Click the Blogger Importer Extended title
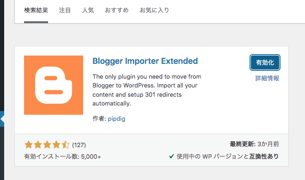The width and height of the screenshot is (305, 180). coord(145,61)
